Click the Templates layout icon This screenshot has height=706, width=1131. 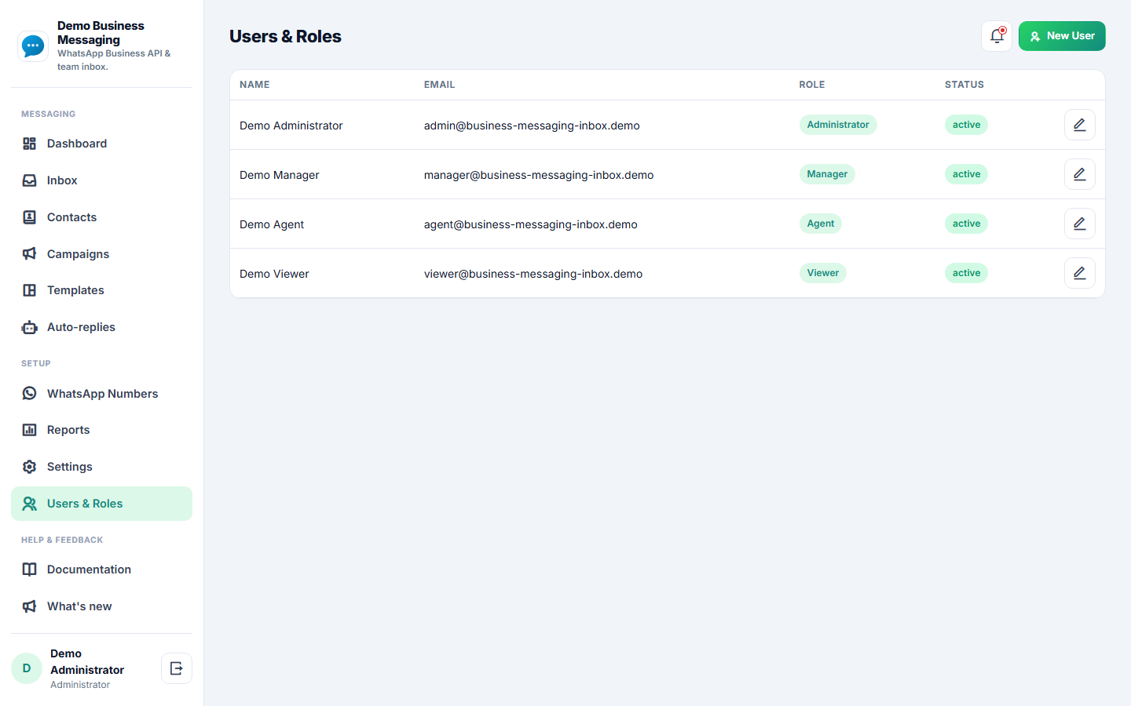pyautogui.click(x=30, y=290)
